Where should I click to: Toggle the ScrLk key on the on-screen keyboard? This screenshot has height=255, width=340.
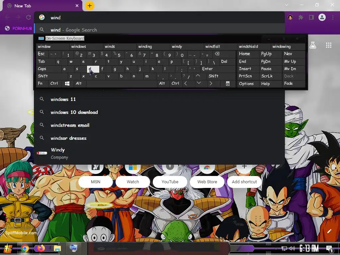[x=271, y=76]
